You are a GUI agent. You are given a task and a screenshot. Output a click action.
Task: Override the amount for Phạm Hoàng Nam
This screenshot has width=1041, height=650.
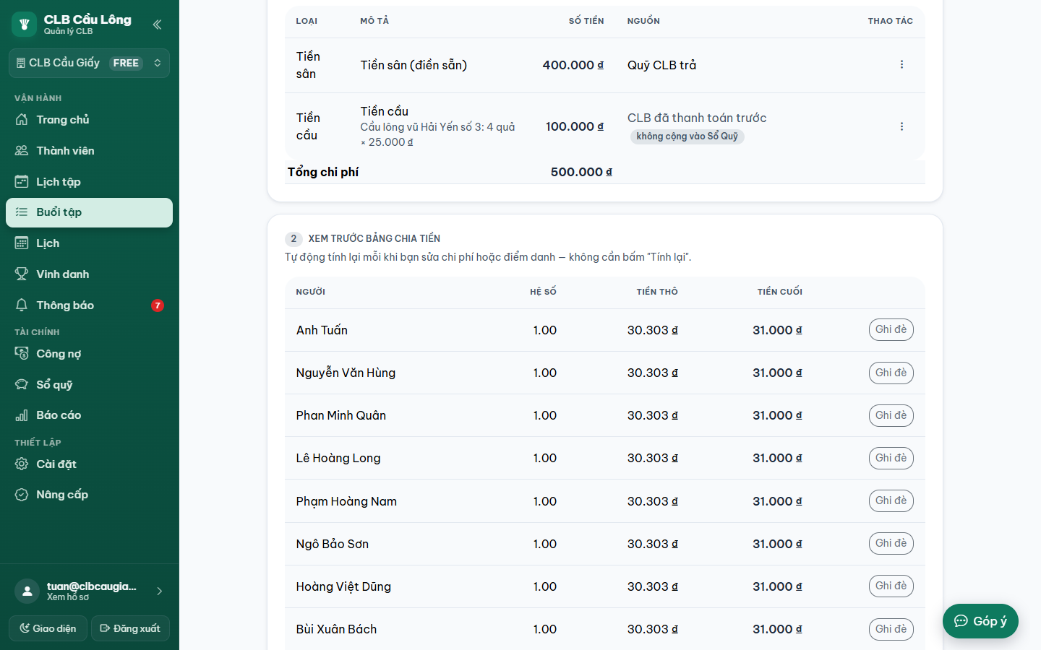891,500
